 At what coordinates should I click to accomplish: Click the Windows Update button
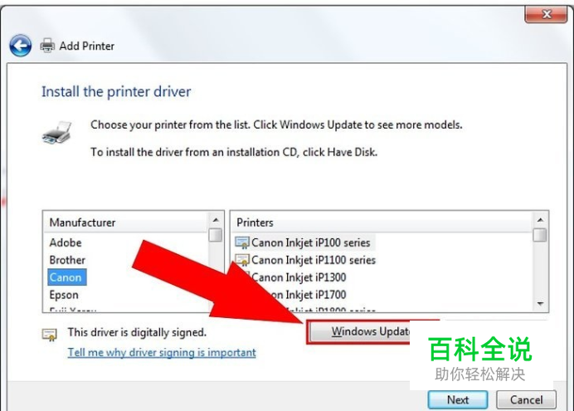(361, 332)
